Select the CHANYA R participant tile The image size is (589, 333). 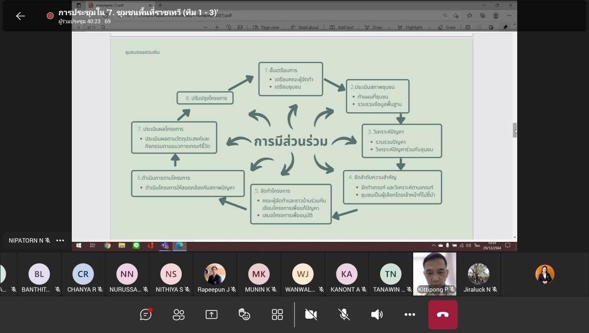(83, 274)
